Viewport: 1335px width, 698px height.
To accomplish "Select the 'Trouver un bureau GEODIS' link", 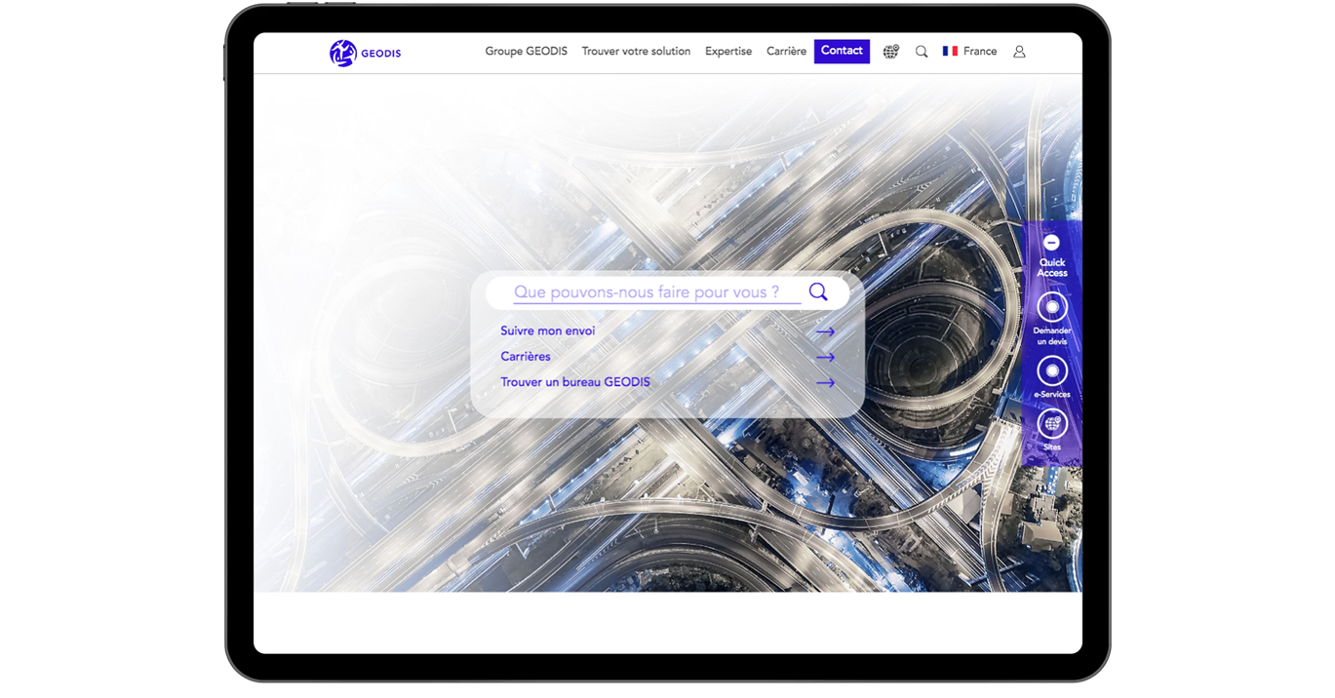I will (x=574, y=382).
